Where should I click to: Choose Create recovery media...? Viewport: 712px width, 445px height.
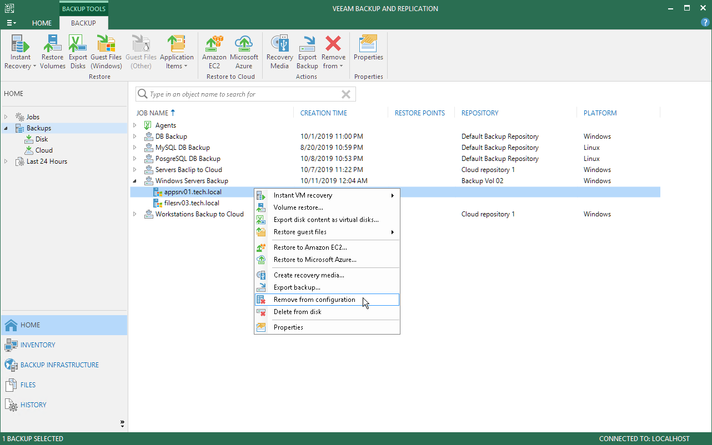coord(327,275)
